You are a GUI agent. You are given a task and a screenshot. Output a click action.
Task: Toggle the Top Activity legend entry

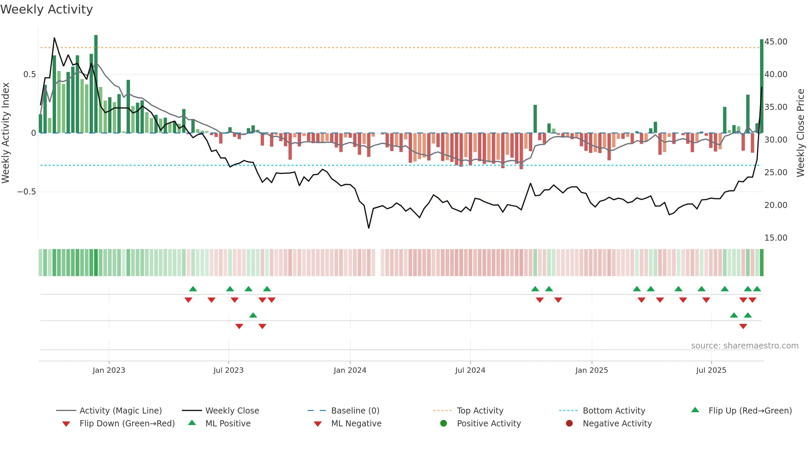468,411
